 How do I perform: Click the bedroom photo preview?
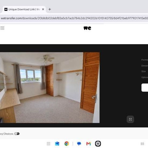coord(50,88)
